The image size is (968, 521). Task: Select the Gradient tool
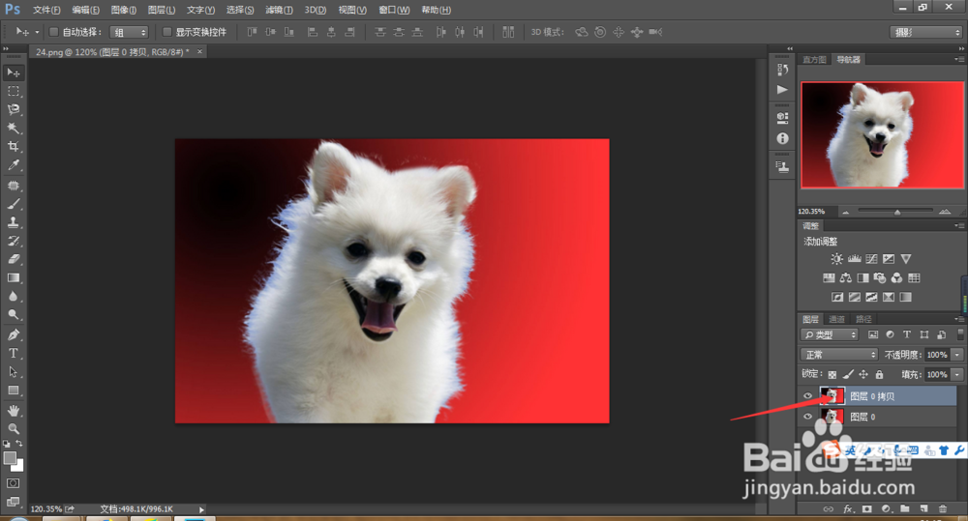[14, 278]
